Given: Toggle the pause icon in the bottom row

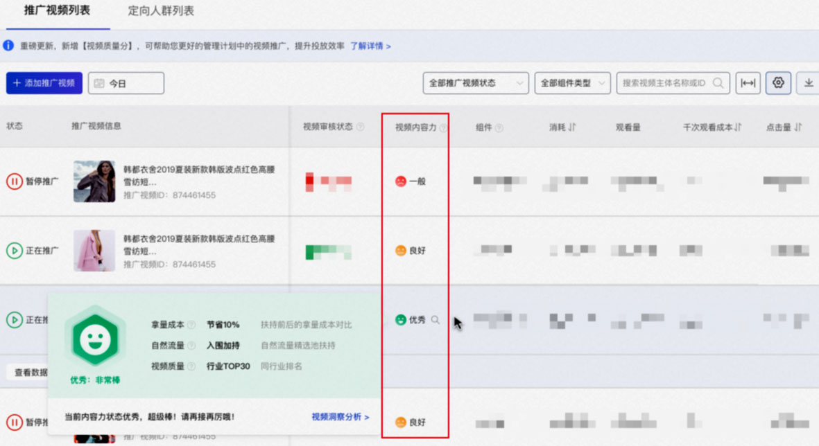Looking at the screenshot, I should tap(14, 422).
